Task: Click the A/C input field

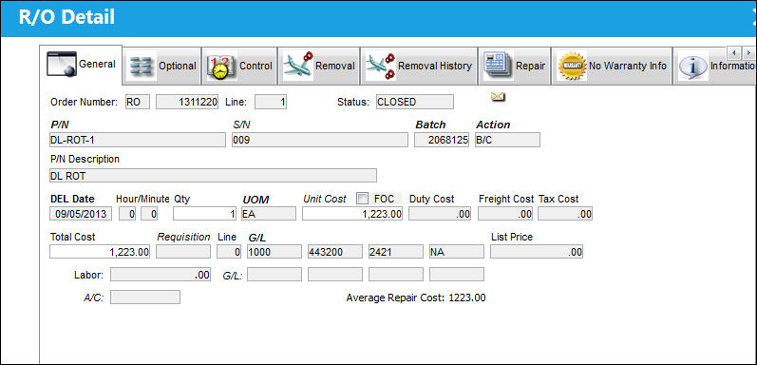Action: coord(144,297)
